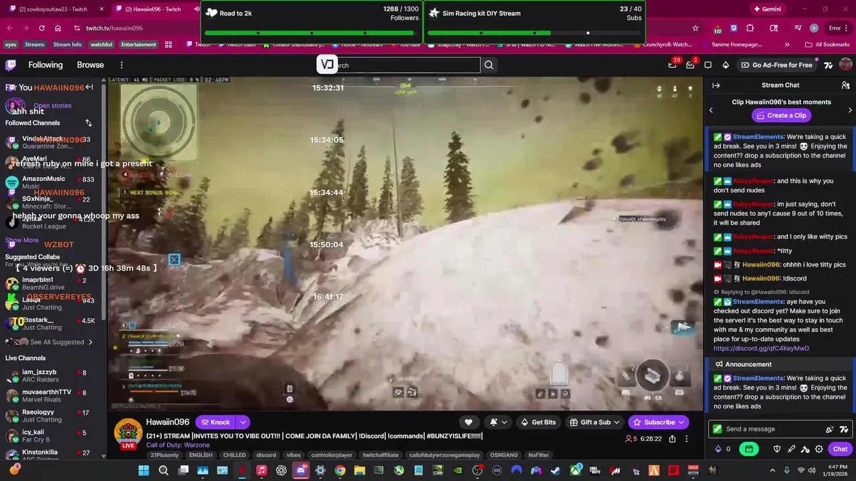Switch to cowboyoutlaw23 Twitch tab
This screenshot has width=856, height=481.
pyautogui.click(x=53, y=9)
